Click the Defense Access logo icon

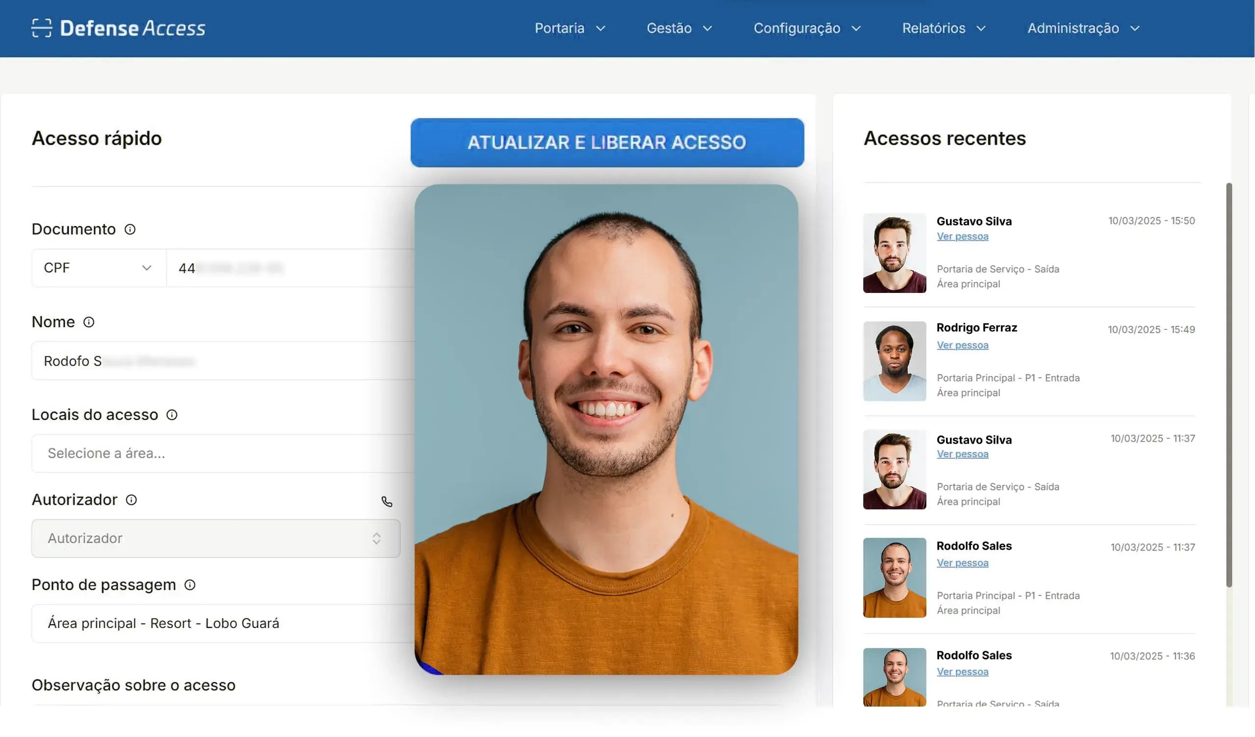click(41, 28)
